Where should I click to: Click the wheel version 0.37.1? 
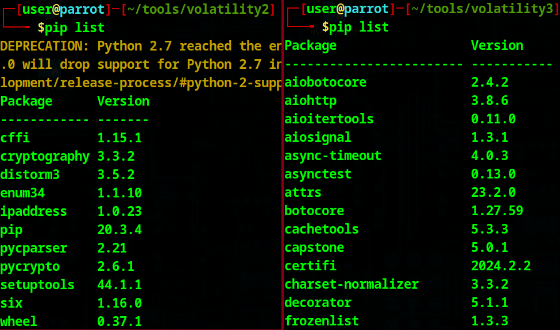tap(119, 322)
